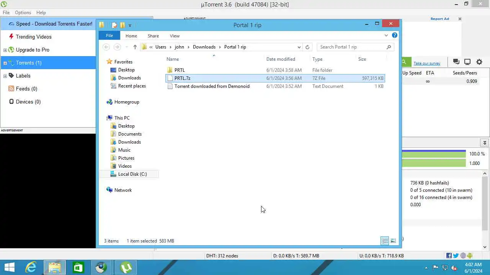Sort files by the Date modified column

tap(281, 59)
